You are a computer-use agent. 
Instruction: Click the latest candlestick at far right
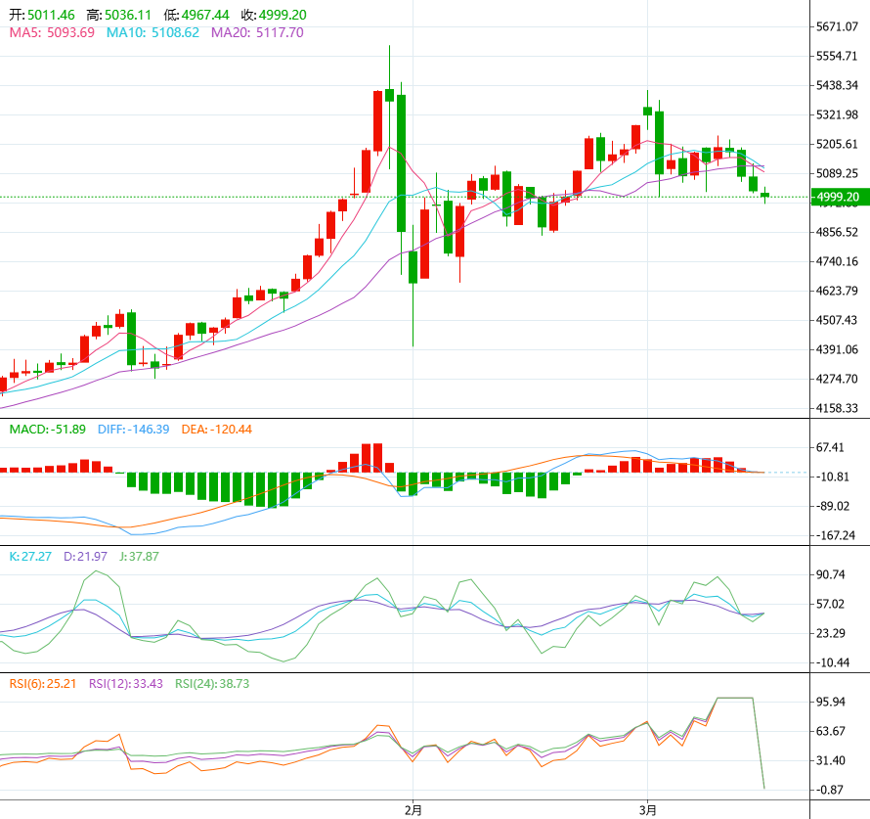[x=764, y=196]
